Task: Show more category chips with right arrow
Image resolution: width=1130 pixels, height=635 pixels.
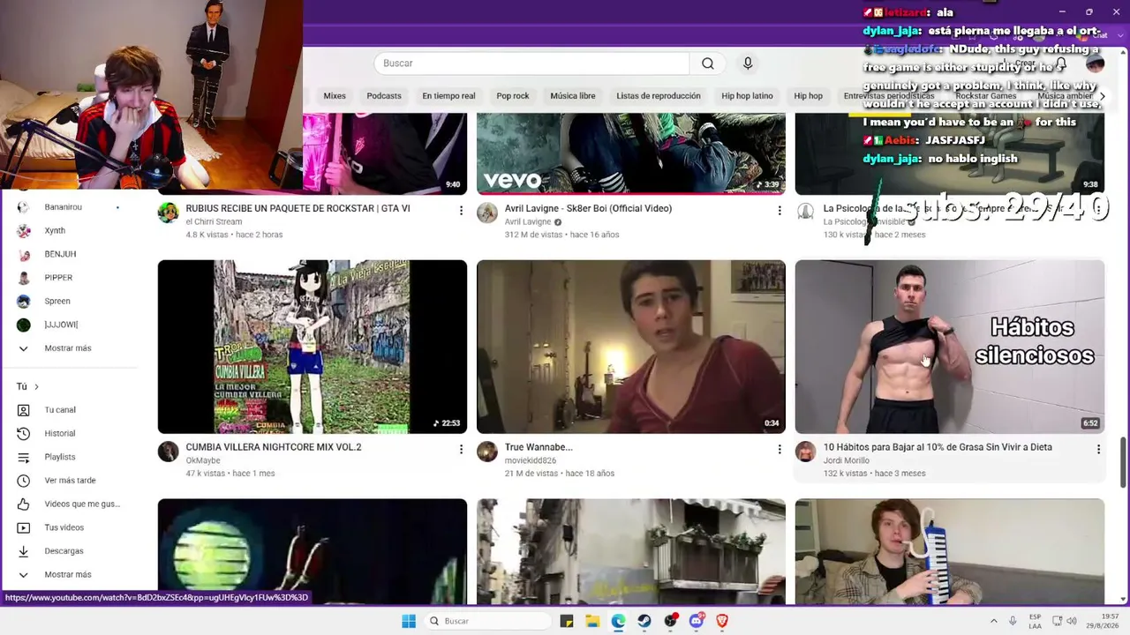Action: coord(1102,96)
